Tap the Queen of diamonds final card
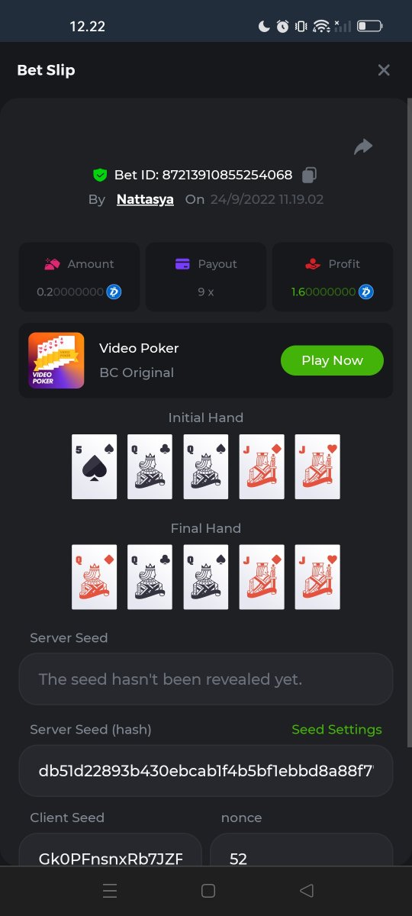This screenshot has width=412, height=916. 95,577
